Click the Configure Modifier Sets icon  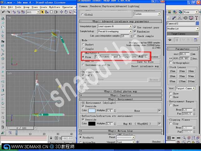point(196,40)
